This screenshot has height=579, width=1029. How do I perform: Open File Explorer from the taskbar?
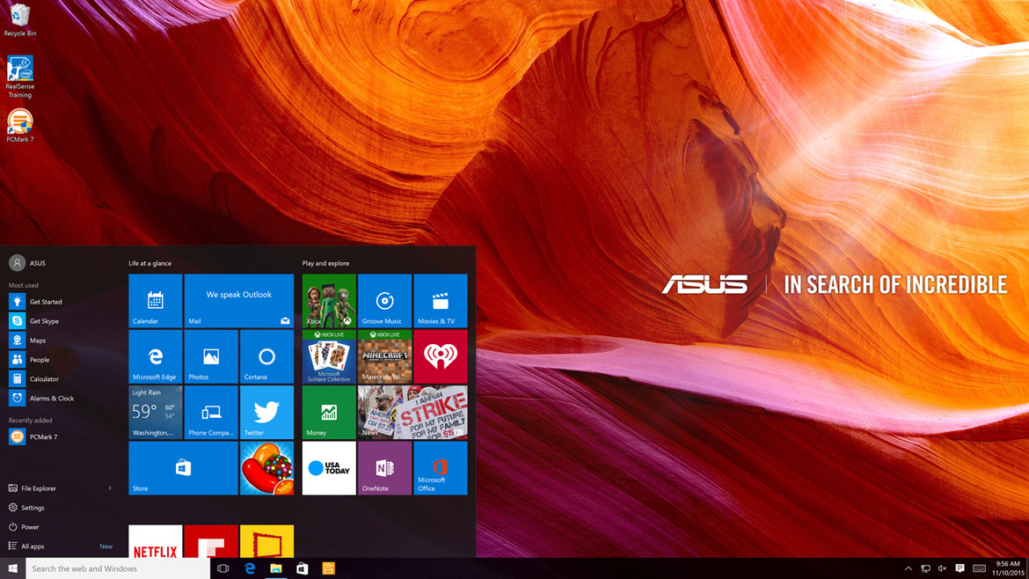[275, 568]
